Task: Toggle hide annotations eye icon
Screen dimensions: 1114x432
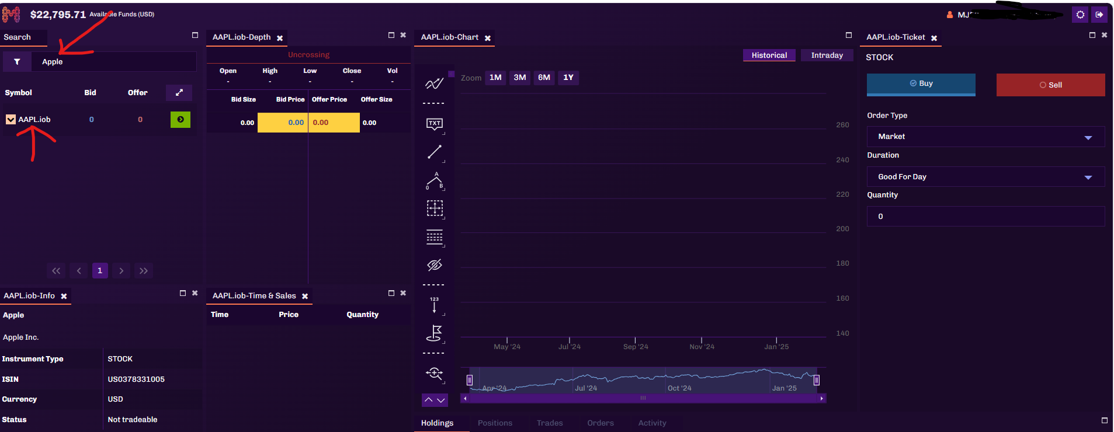Action: point(434,265)
